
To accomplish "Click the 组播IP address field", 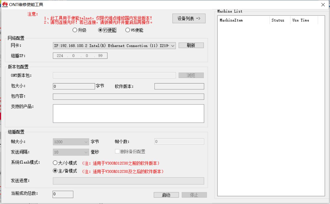I will point(80,56).
